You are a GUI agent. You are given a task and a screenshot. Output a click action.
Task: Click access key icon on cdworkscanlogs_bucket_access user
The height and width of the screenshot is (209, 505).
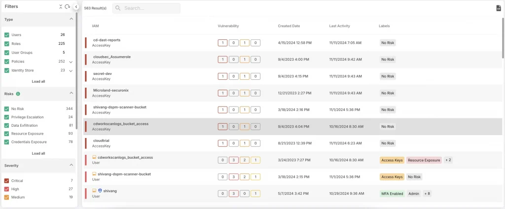point(94,157)
